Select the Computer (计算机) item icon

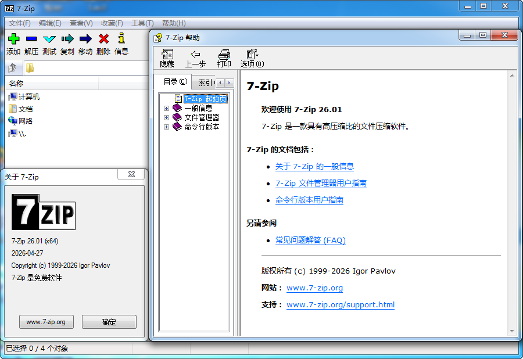point(13,96)
